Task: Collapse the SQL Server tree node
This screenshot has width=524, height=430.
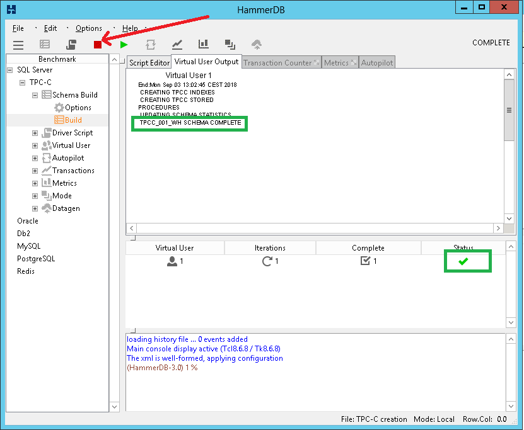Action: pos(10,70)
